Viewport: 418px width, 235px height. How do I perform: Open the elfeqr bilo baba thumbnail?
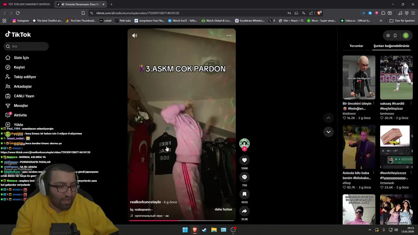click(359, 147)
